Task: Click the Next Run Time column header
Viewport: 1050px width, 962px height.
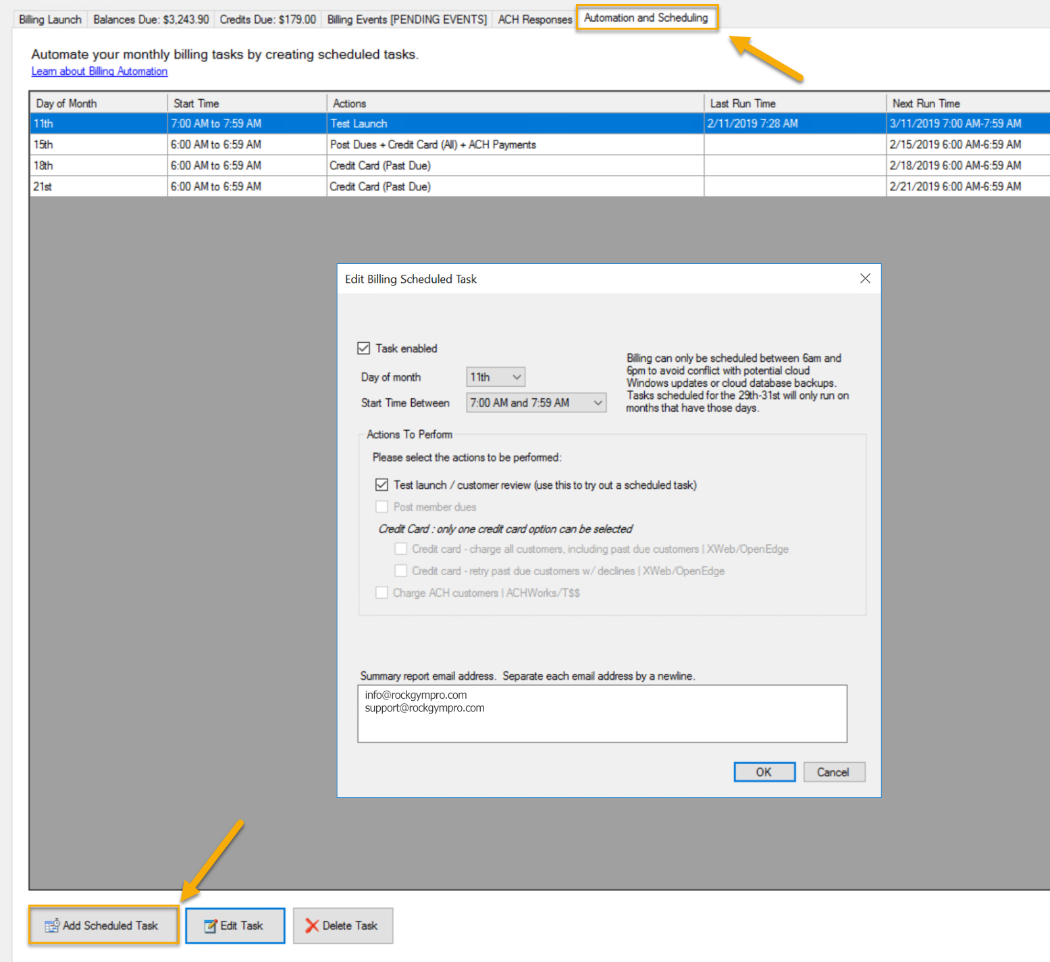Action: coord(968,103)
